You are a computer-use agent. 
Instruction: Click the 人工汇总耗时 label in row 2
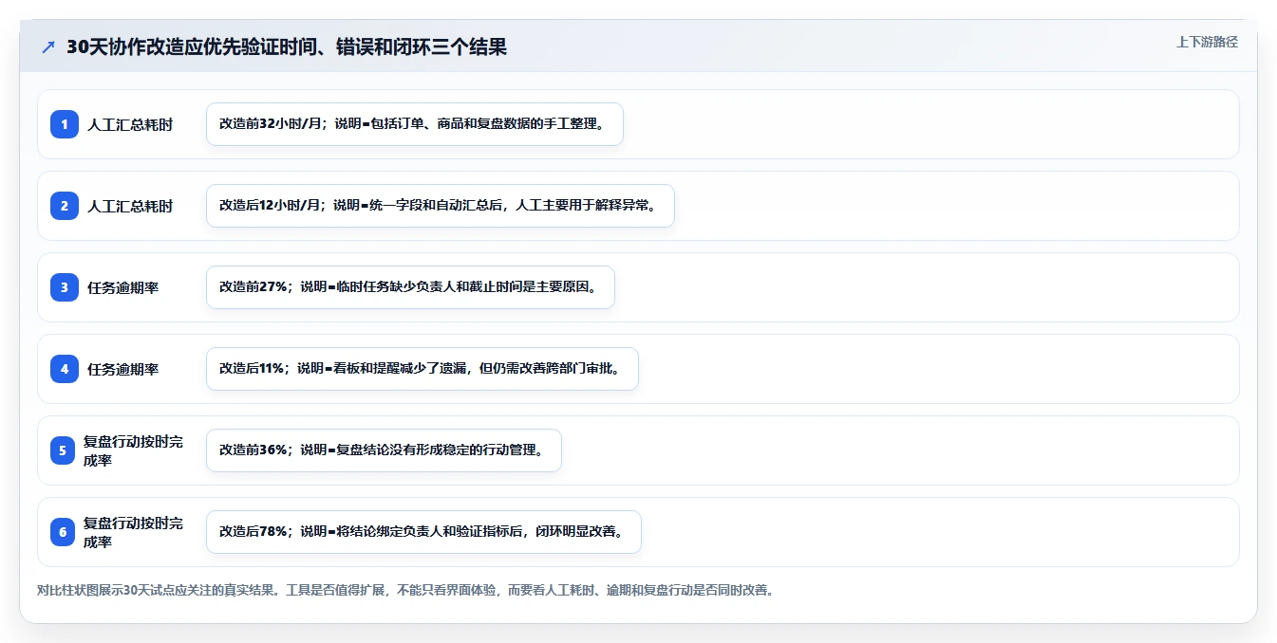coord(130,206)
